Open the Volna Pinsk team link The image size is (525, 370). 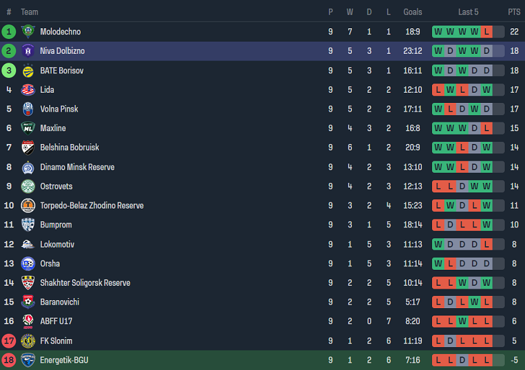[x=59, y=109]
